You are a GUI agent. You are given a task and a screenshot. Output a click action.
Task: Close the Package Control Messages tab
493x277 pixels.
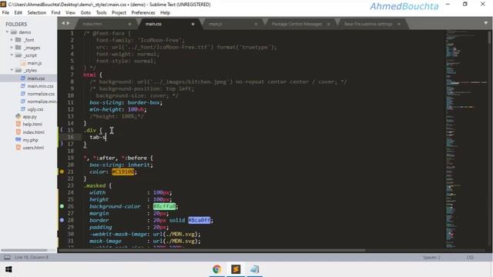pyautogui.click(x=329, y=24)
